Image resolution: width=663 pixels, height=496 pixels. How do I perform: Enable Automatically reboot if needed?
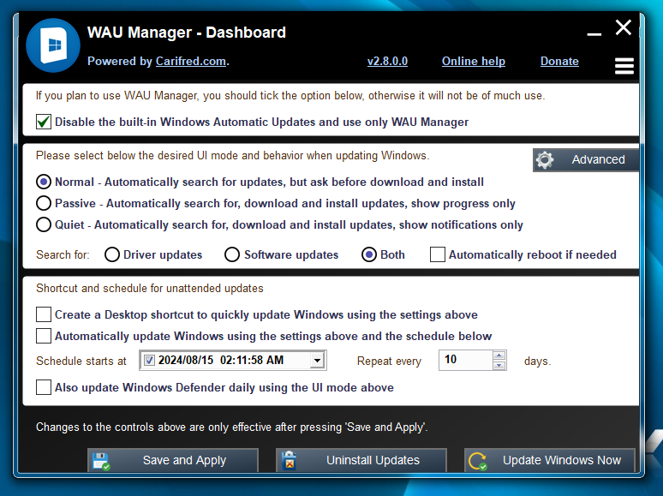(x=438, y=254)
